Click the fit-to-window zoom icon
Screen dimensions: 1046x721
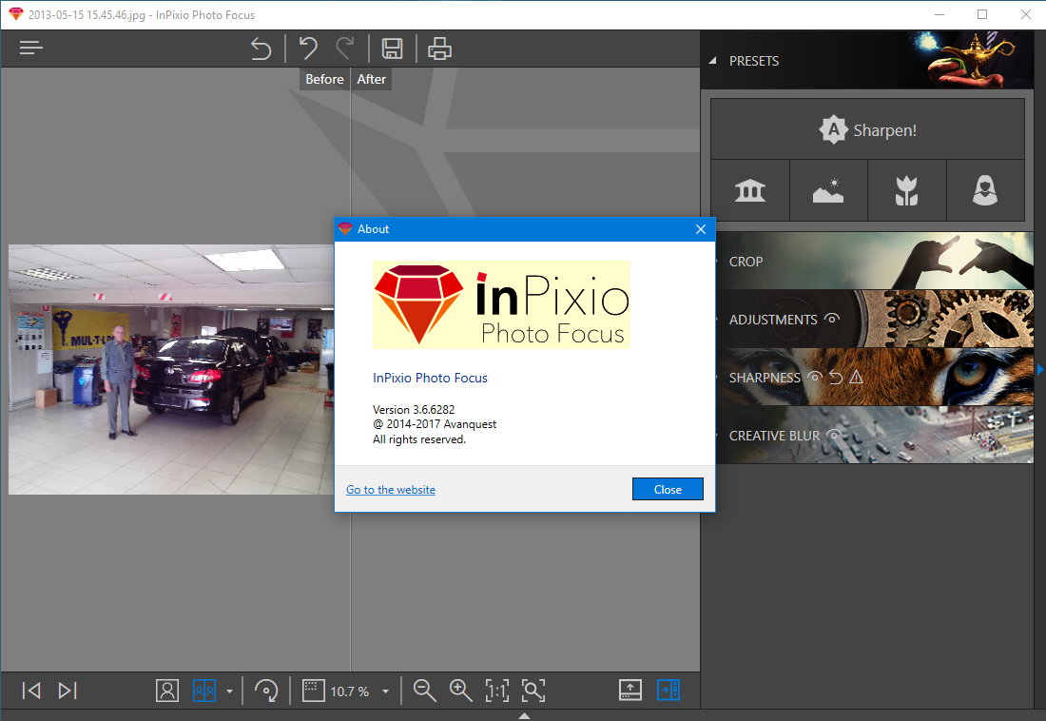(x=314, y=691)
